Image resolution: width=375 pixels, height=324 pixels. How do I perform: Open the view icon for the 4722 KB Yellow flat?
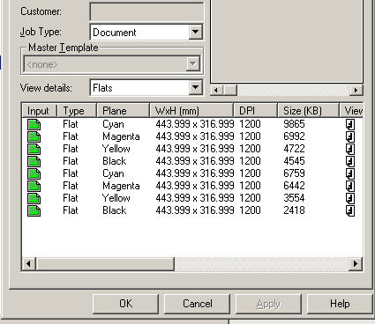350,149
